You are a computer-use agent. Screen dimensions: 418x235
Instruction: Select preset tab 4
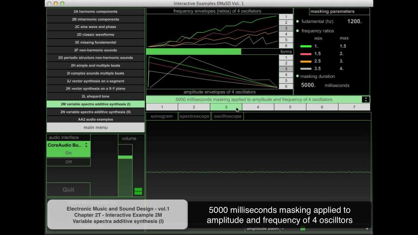[x=258, y=107]
